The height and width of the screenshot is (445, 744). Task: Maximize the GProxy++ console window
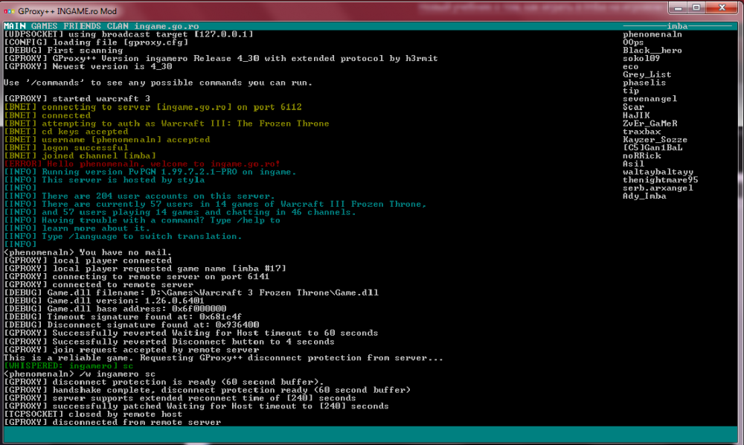click(x=695, y=8)
